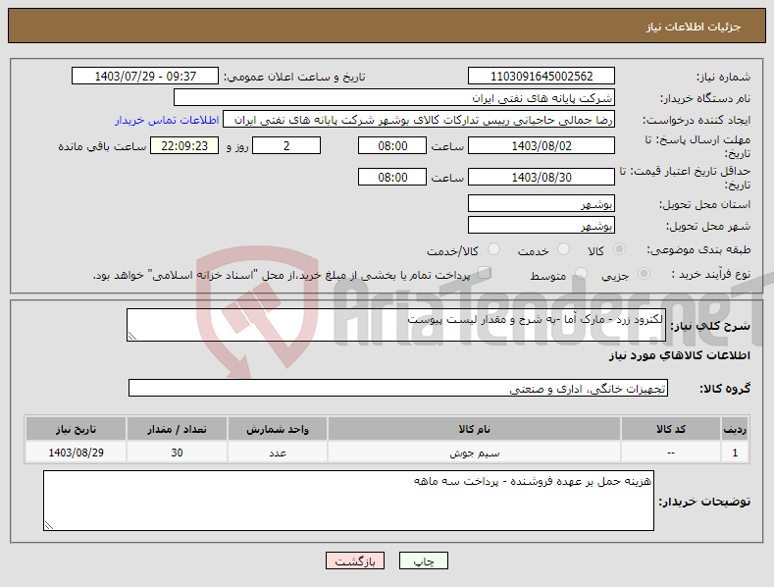This screenshot has width=774, height=587.
Task: Click the اطلاعات کالاهای مورد نیاز heading
Action: 679,355
